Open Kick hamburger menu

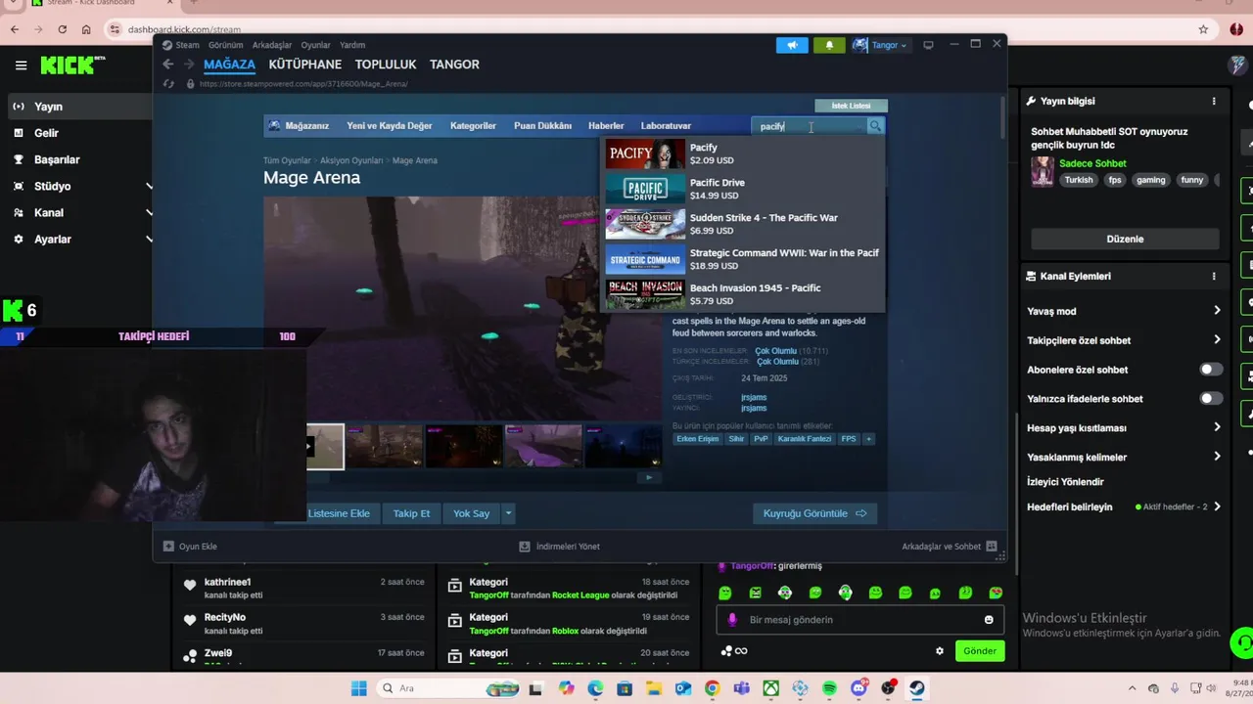pyautogui.click(x=21, y=66)
